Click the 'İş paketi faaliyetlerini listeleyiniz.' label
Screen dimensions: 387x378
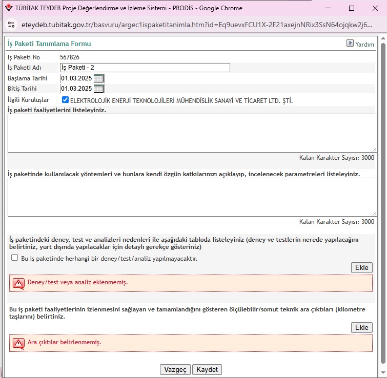point(57,110)
